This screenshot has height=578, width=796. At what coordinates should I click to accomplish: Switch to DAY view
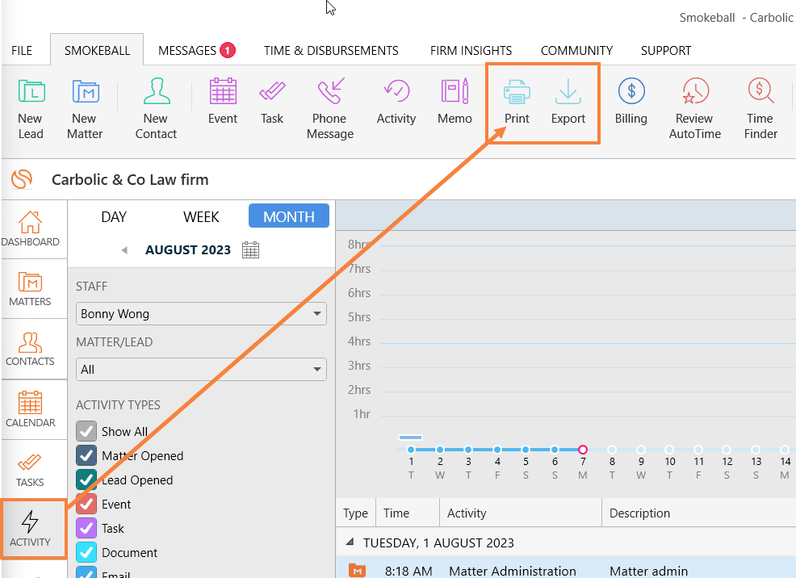point(114,216)
